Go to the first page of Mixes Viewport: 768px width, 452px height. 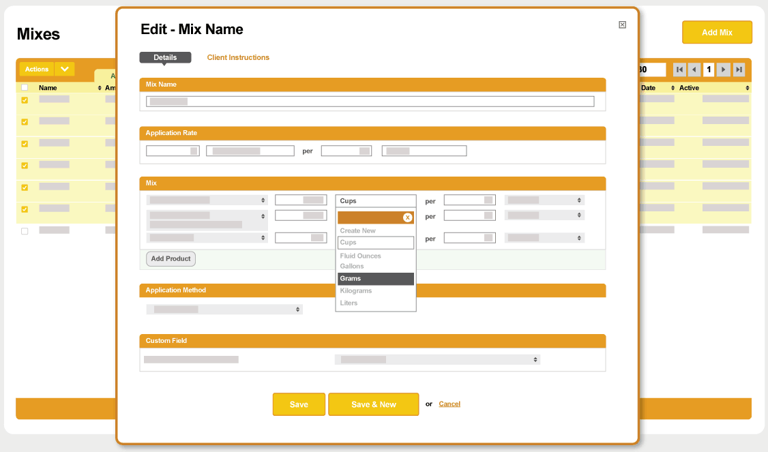[x=679, y=70]
